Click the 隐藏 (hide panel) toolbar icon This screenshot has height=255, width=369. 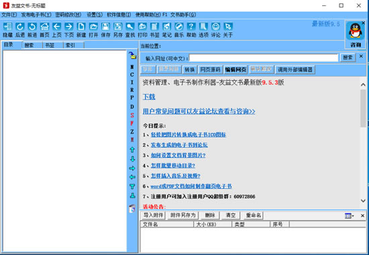(x=7, y=27)
